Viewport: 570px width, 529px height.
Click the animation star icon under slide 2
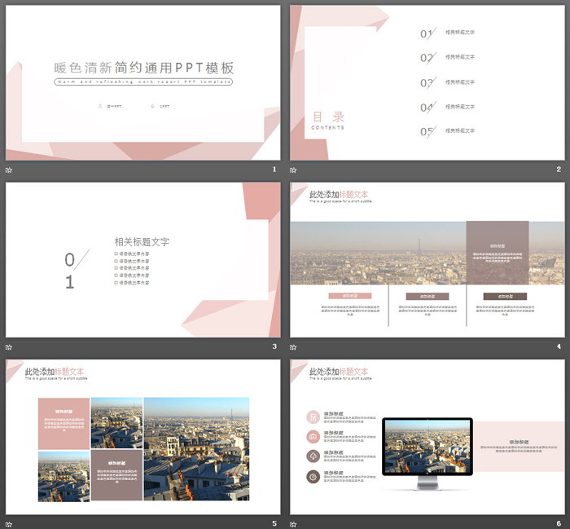[x=294, y=170]
